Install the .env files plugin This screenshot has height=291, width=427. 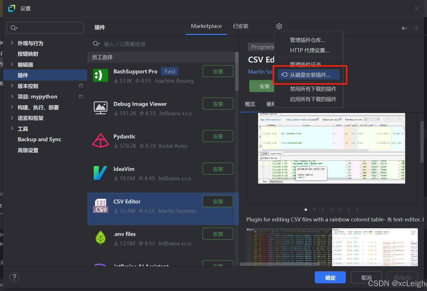point(218,234)
